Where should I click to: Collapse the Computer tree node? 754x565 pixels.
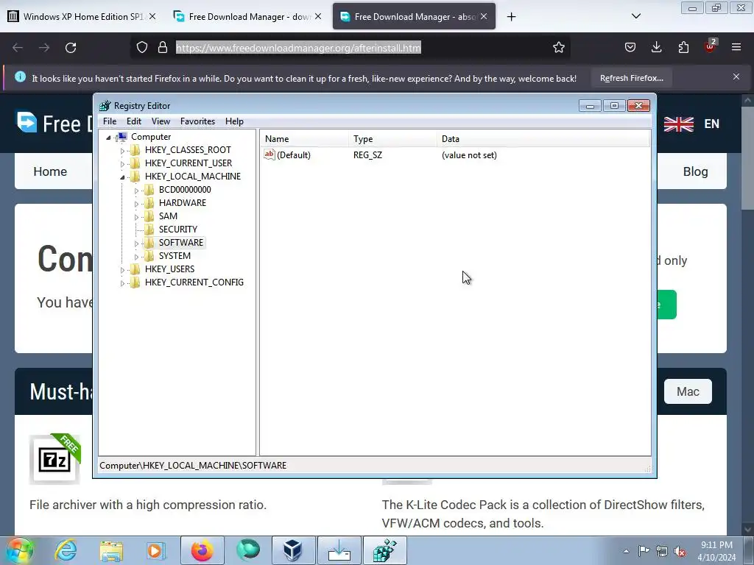click(x=108, y=138)
